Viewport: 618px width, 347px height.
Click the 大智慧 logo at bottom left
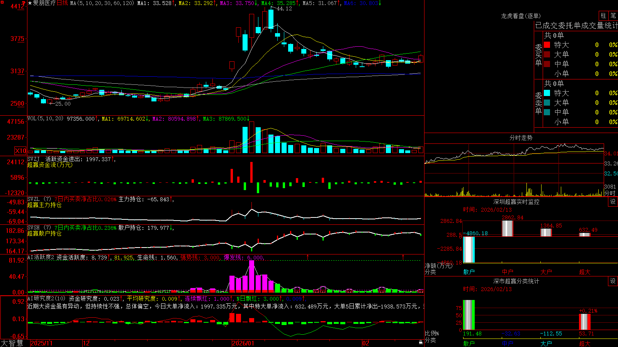click(12, 343)
